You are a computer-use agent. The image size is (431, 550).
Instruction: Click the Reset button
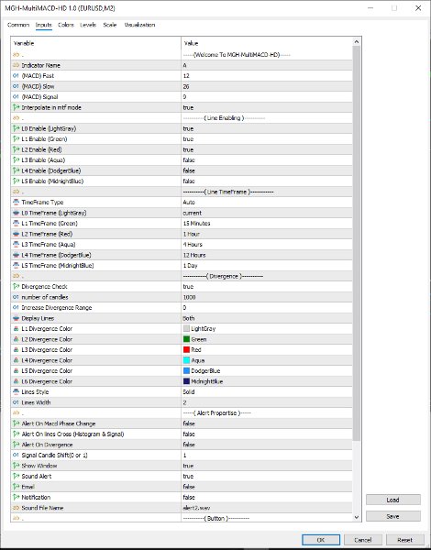(404, 540)
